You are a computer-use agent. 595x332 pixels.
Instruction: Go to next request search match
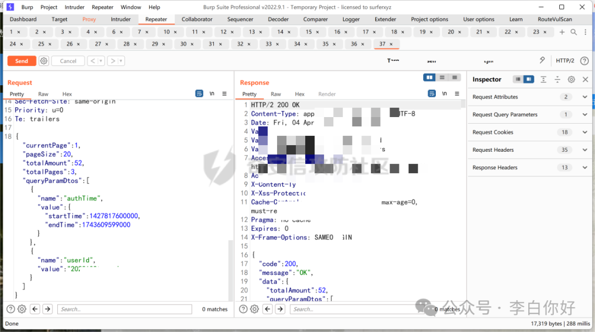pos(48,309)
